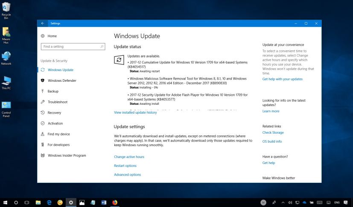
Task: Click the OneDrive cloud tray icon
Action: [x=305, y=202]
